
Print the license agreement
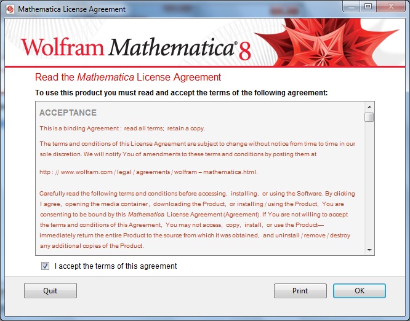(x=300, y=291)
